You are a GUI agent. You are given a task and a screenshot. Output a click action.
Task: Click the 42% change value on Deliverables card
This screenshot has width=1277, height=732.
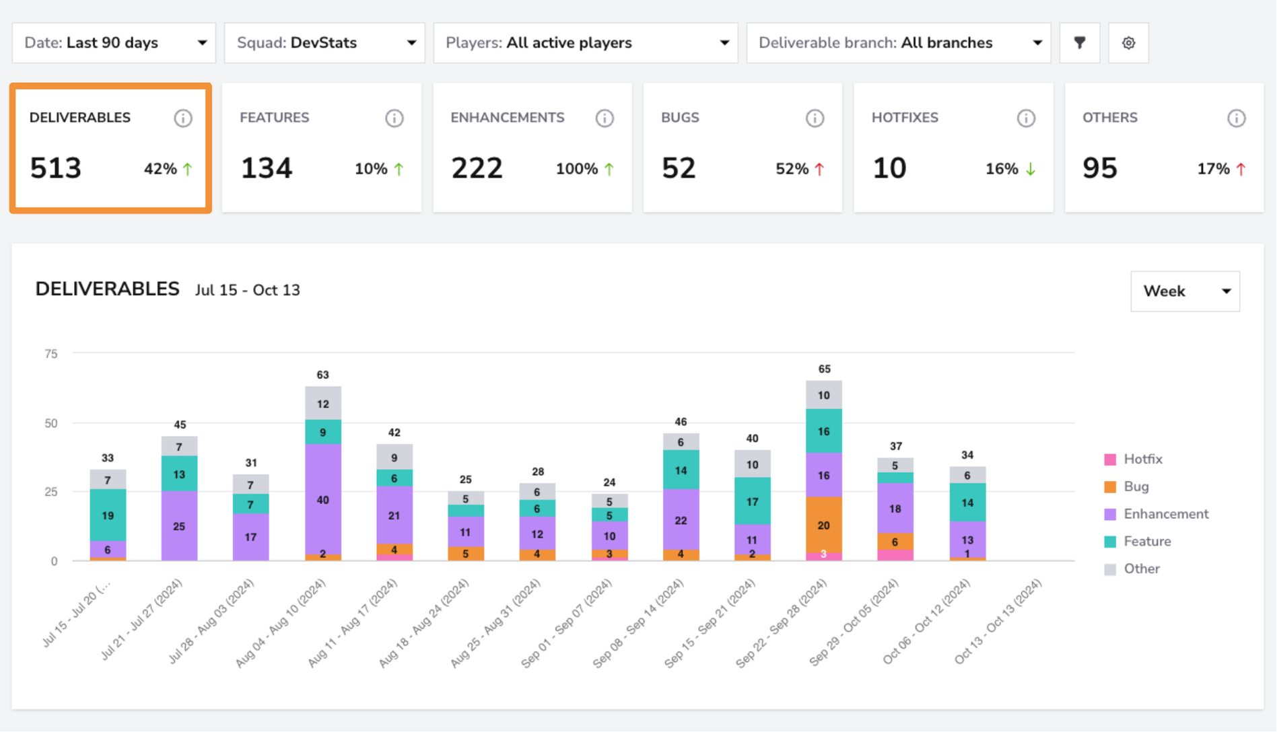tap(160, 169)
